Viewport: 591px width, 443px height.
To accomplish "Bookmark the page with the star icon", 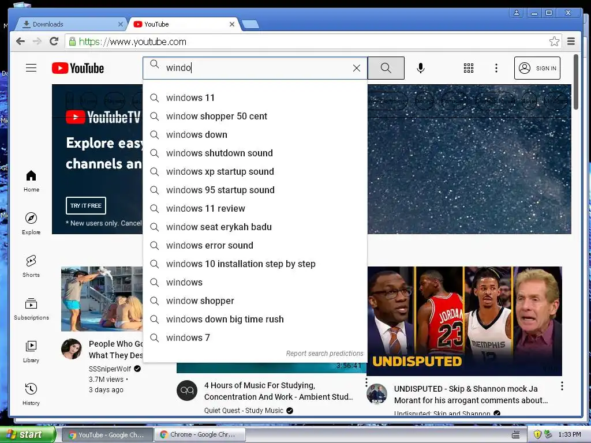I will [553, 42].
